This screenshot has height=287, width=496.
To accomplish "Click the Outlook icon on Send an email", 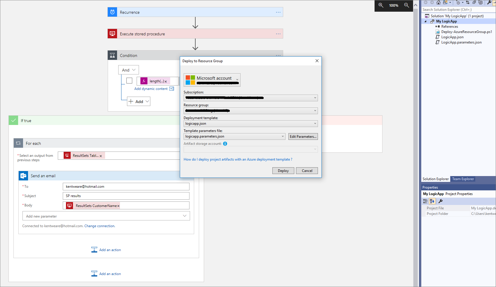I will [x=23, y=176].
